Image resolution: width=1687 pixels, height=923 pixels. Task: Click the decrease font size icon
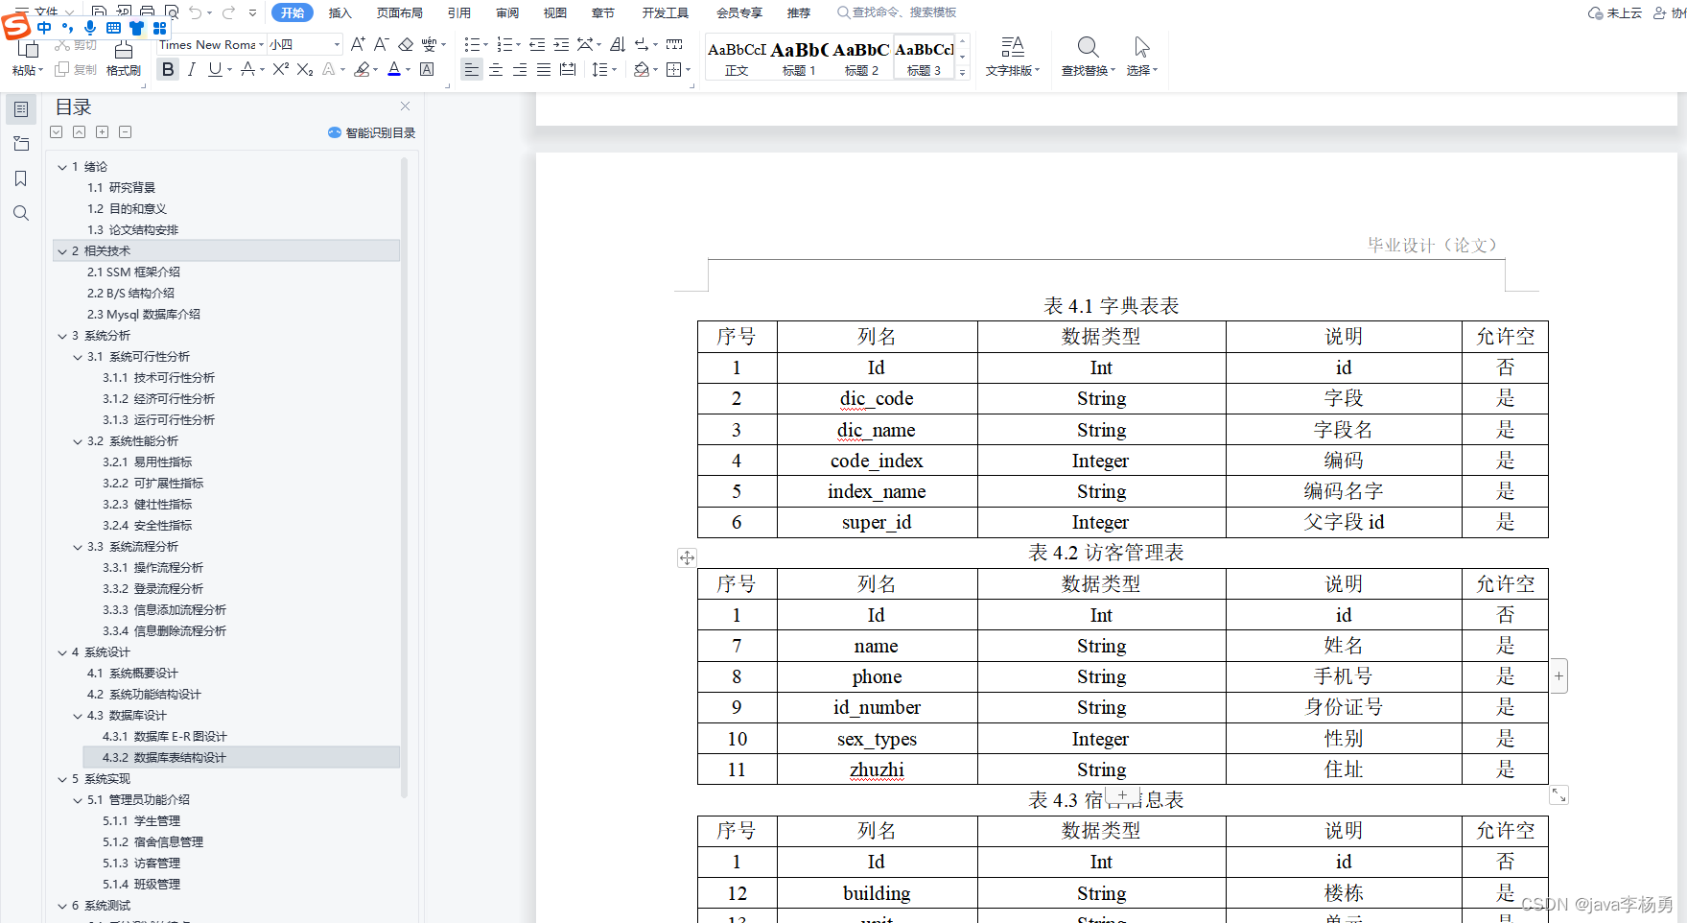381,44
